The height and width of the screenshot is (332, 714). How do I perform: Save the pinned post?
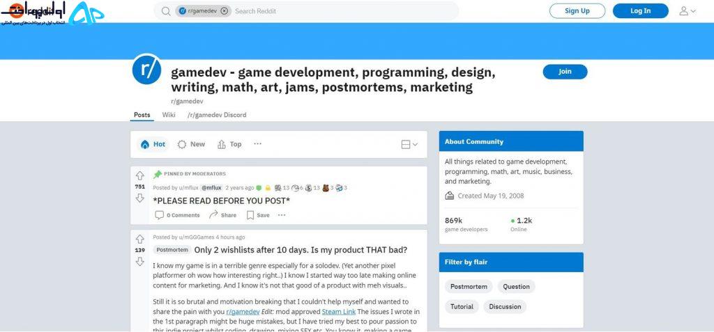pos(258,215)
